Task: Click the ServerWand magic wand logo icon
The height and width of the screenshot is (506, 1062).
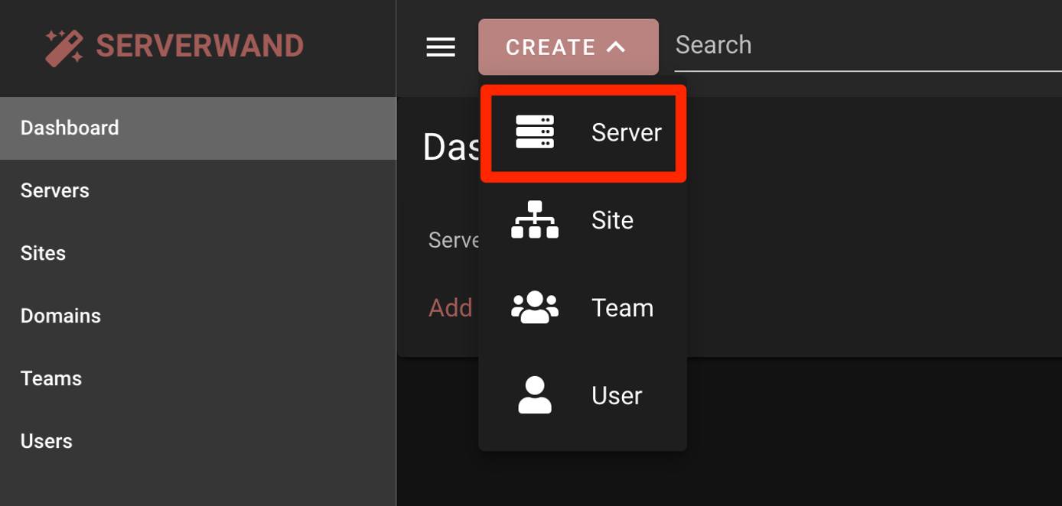Action: [x=64, y=44]
